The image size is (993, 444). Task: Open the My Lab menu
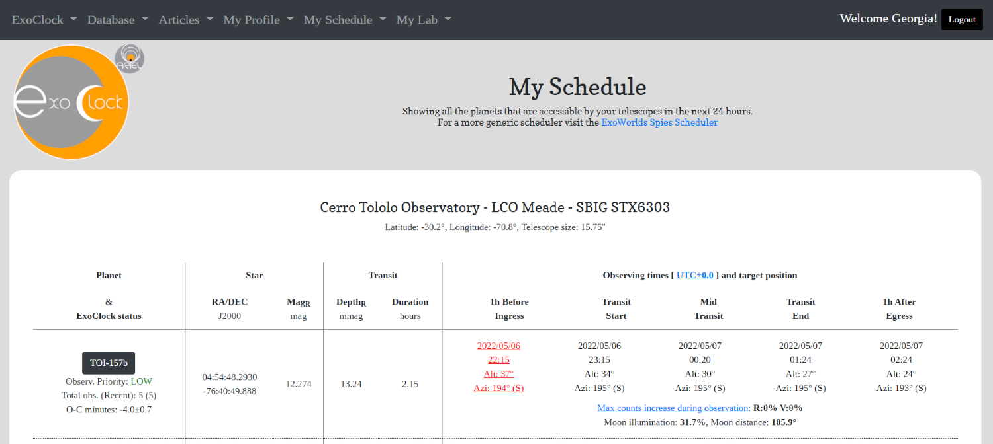point(424,20)
